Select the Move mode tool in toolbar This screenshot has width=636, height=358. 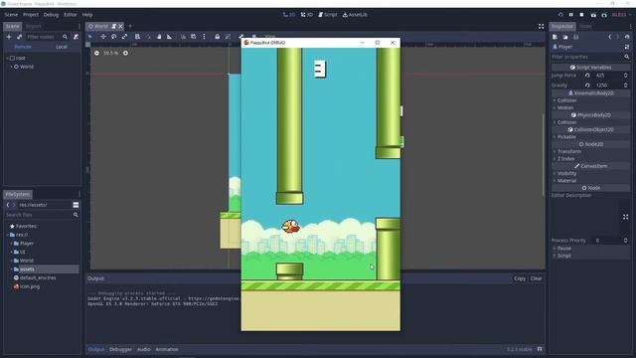[x=103, y=37]
